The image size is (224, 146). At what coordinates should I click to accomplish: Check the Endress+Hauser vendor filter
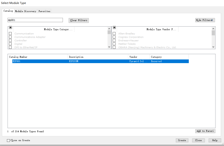(114, 40)
